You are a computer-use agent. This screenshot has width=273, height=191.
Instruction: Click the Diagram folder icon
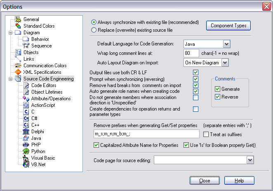(18, 33)
